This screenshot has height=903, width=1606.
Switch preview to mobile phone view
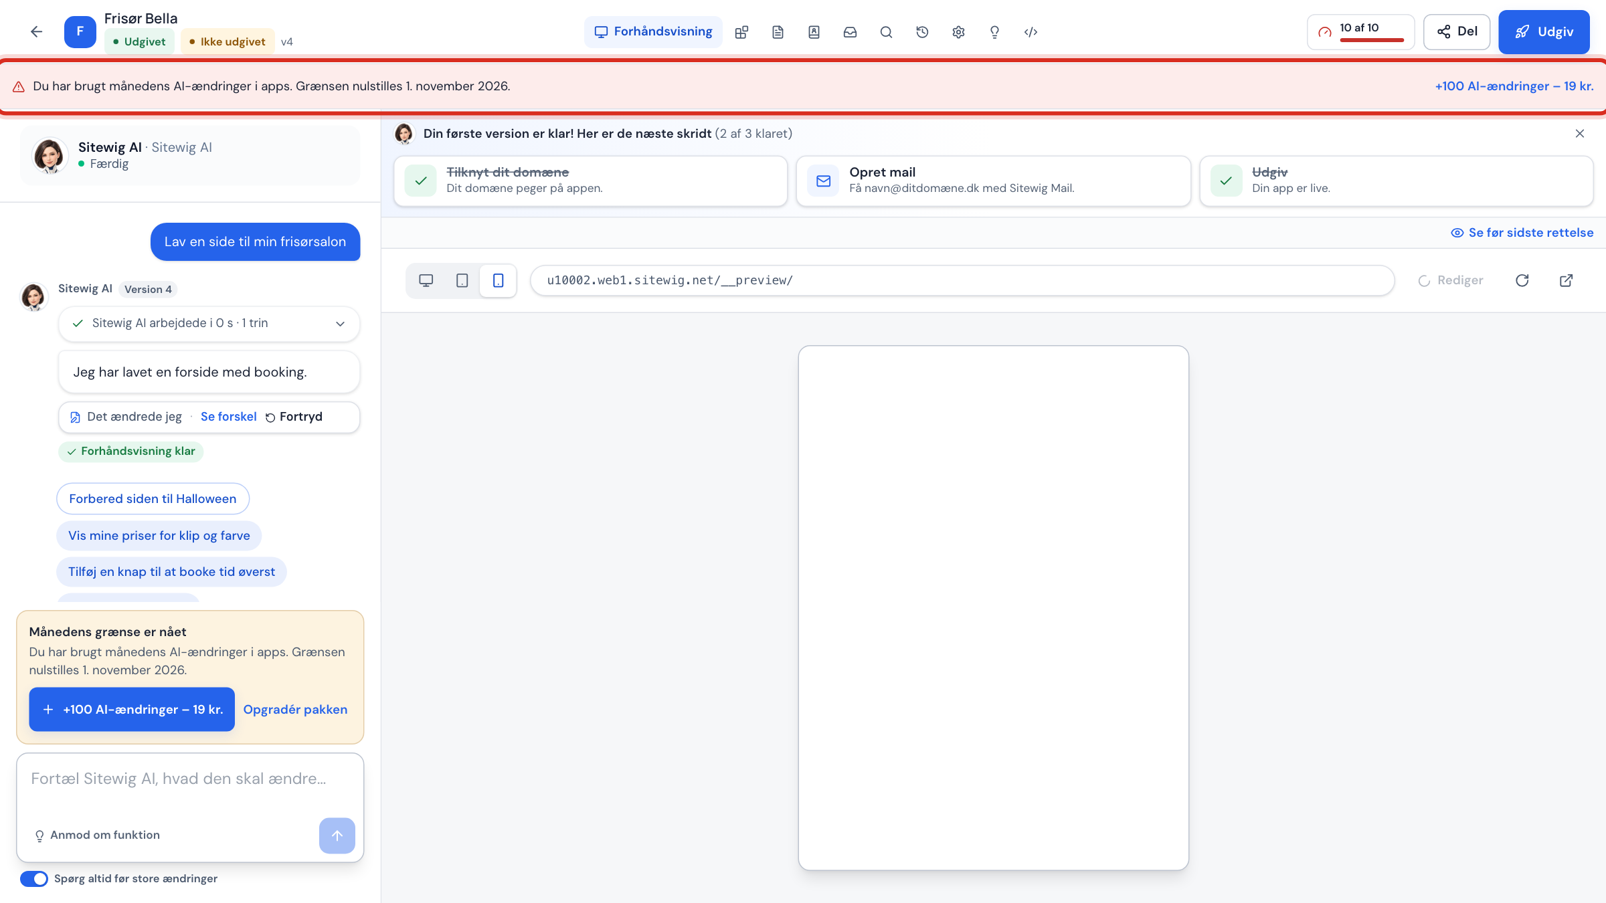click(x=499, y=280)
